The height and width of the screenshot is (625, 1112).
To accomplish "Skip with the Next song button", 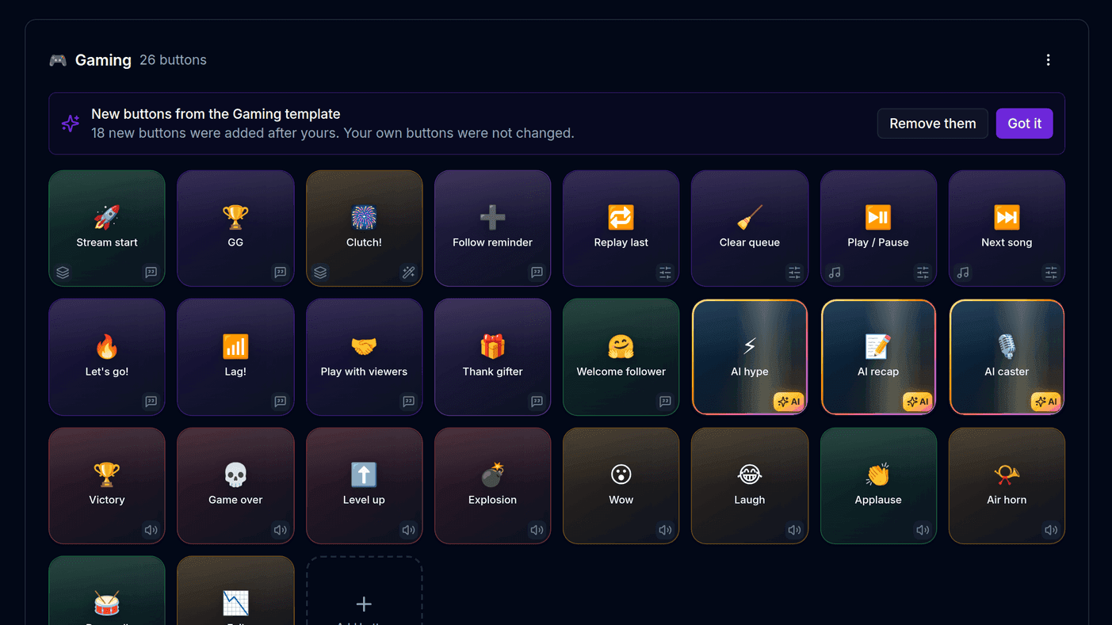I will pyautogui.click(x=1007, y=228).
